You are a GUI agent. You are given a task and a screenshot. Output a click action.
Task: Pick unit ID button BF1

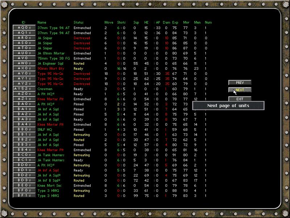coord(24,195)
